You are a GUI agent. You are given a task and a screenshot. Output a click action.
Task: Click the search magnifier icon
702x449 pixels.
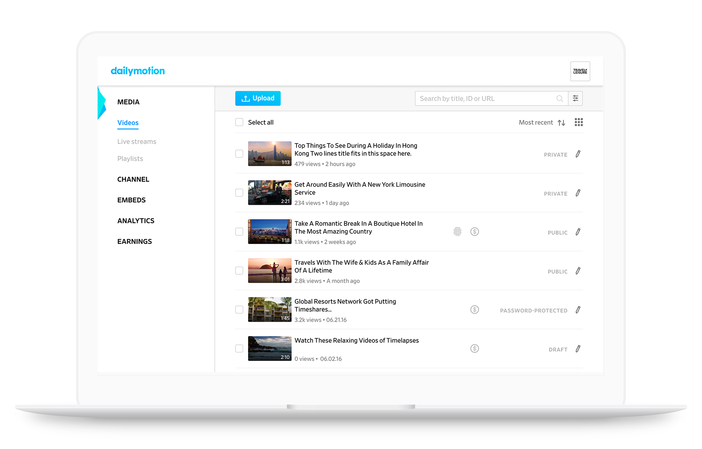pyautogui.click(x=559, y=99)
